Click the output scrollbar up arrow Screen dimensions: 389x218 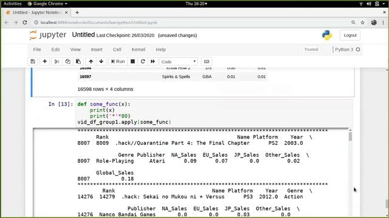pyautogui.click(x=350, y=130)
